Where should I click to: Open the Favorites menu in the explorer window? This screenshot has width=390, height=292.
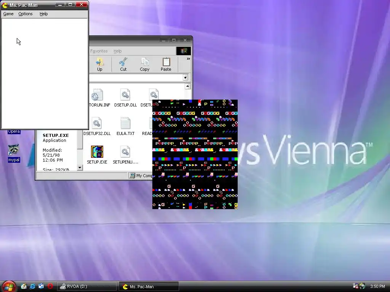coord(99,51)
